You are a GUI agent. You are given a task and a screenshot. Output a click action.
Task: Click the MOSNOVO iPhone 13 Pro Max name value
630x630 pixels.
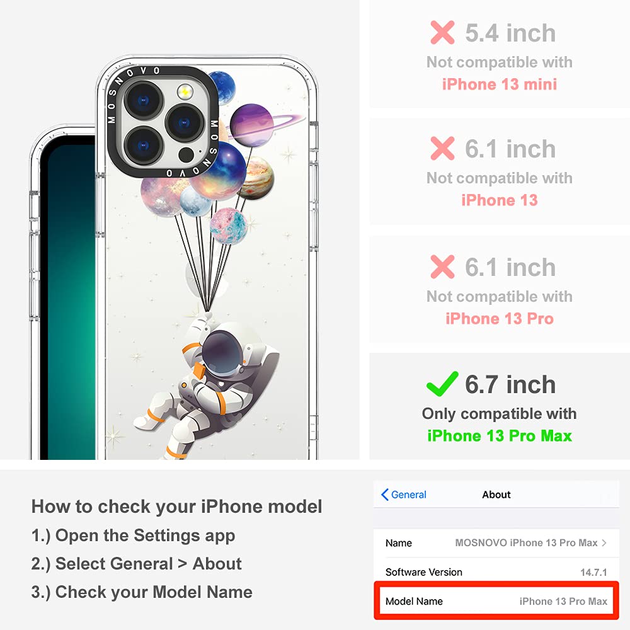click(526, 543)
